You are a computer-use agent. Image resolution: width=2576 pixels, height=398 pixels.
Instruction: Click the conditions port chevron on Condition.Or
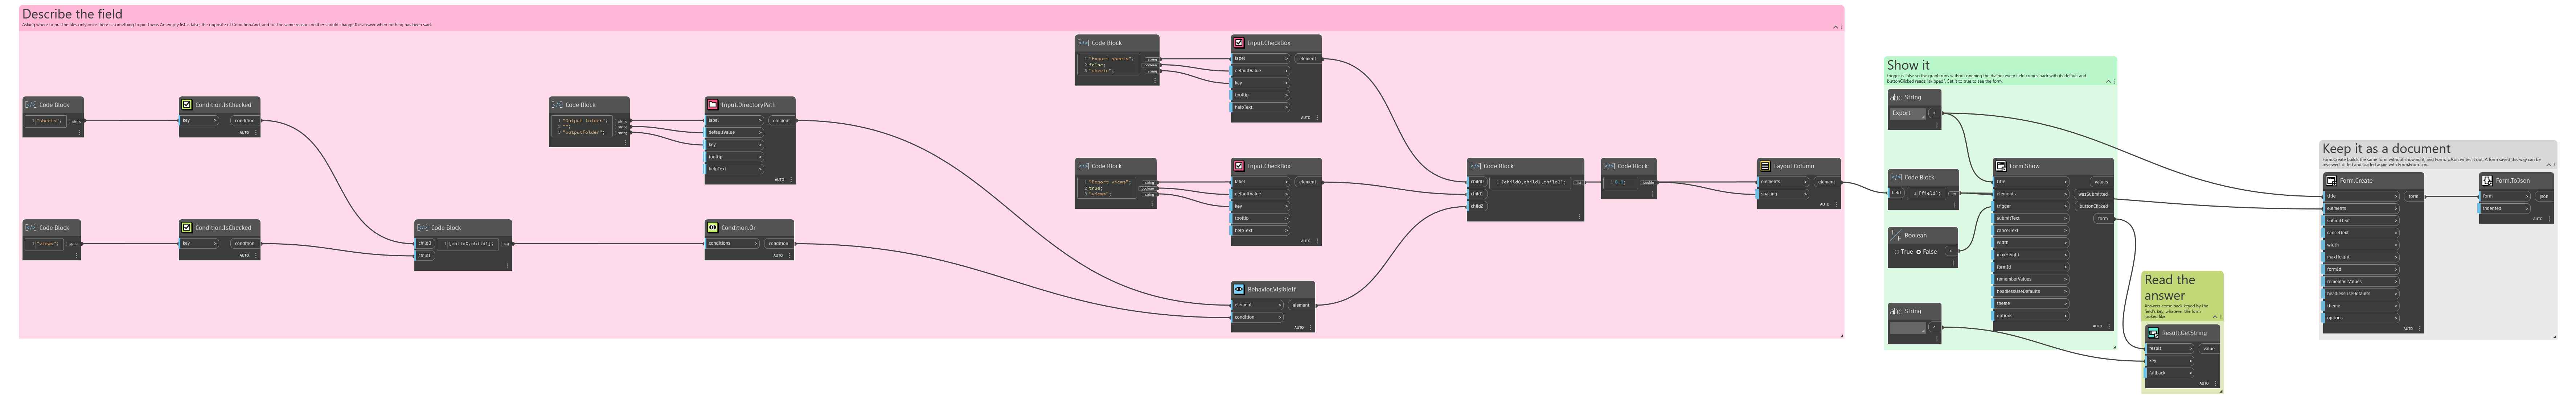756,244
